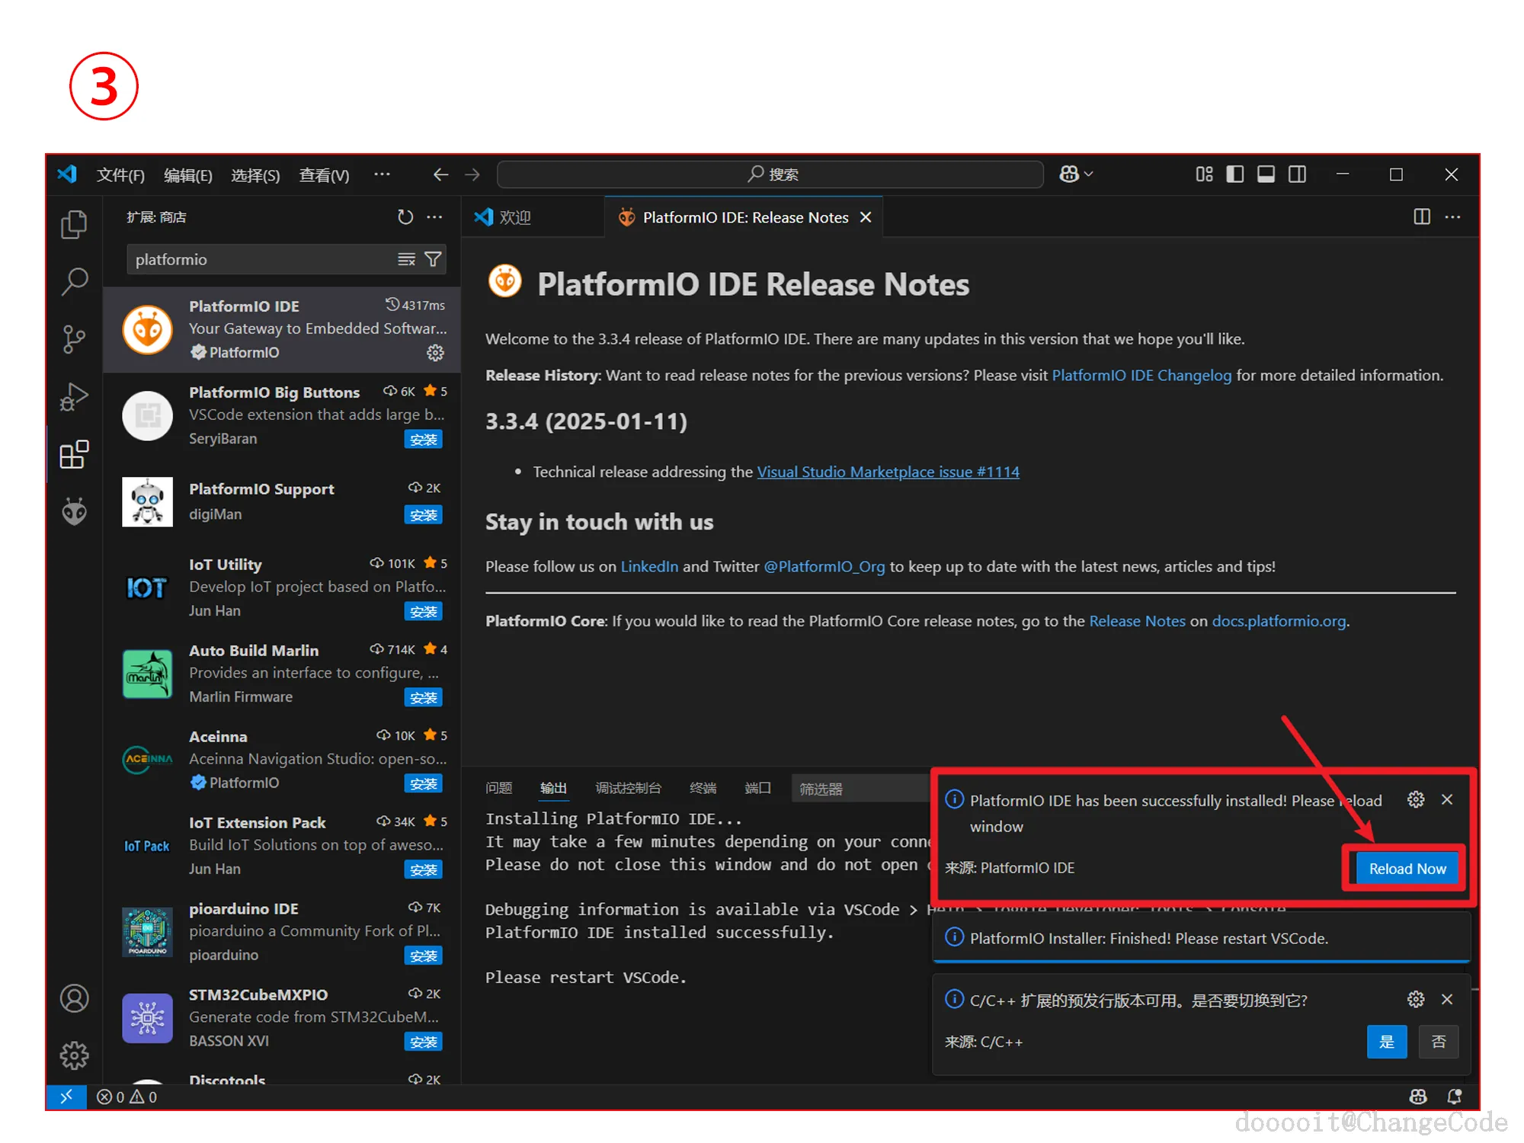This screenshot has width=1524, height=1143.
Task: Refresh the extensions marketplace list
Action: click(x=405, y=217)
